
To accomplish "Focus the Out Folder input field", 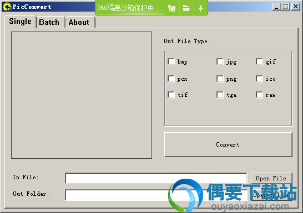I will (156, 195).
